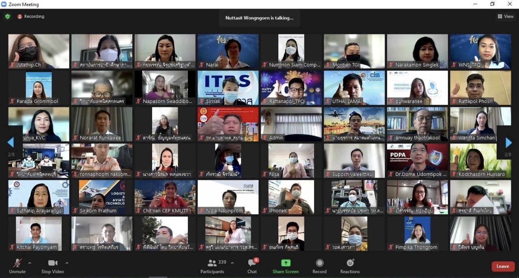Restore down the Zoom Meeting window
The height and width of the screenshot is (278, 519).
click(x=493, y=4)
